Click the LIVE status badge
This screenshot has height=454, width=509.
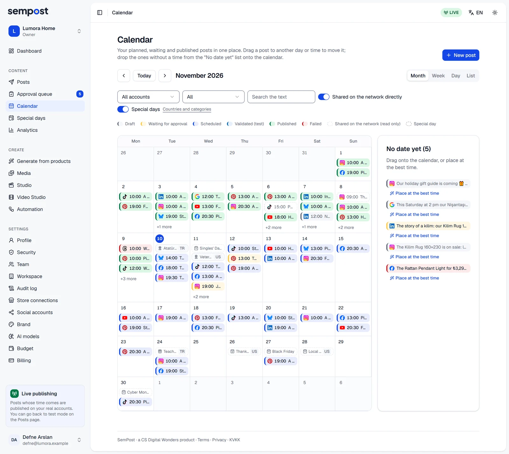[x=451, y=13]
